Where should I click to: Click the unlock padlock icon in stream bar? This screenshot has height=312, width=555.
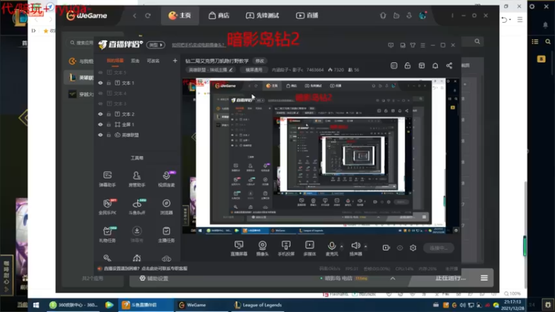pyautogui.click(x=407, y=66)
